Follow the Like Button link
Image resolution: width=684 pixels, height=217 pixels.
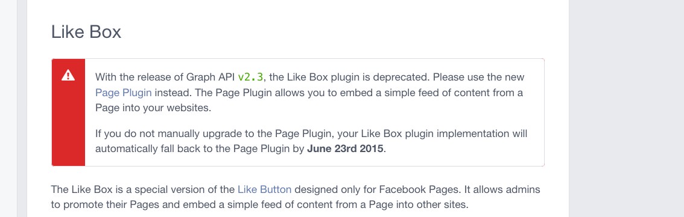264,189
